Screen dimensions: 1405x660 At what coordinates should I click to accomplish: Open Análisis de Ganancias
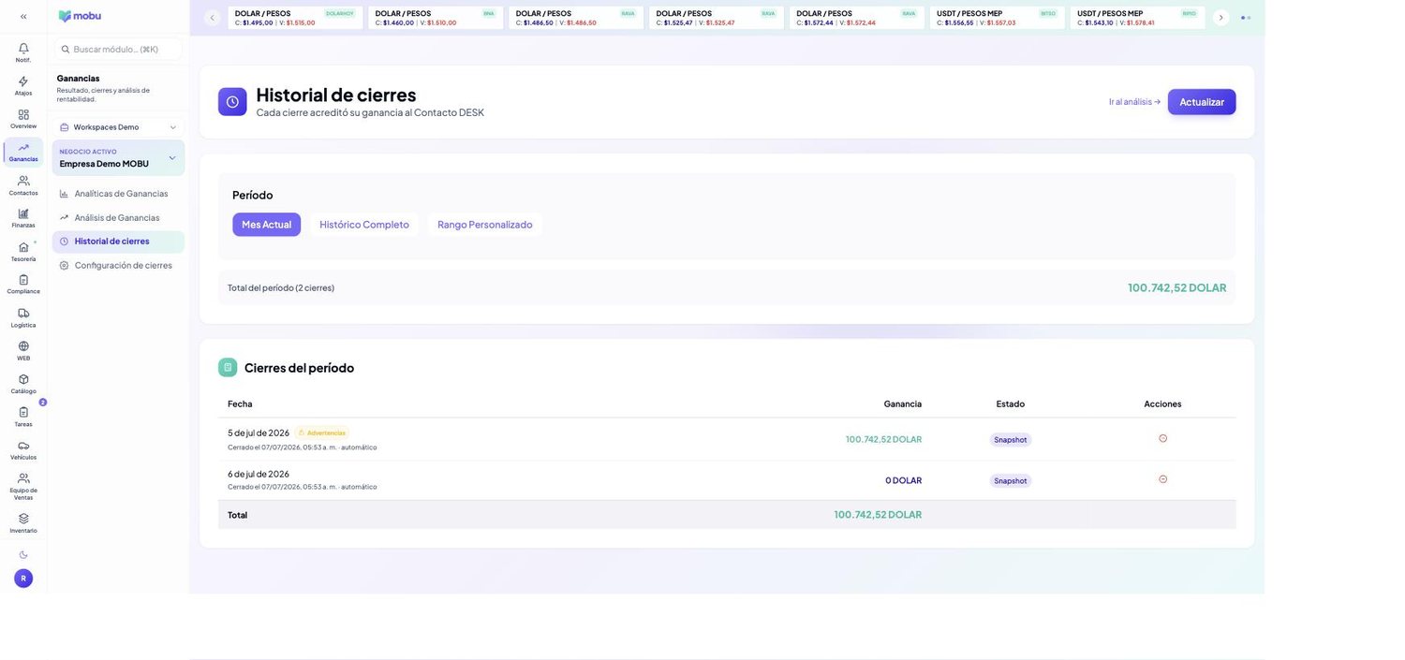pyautogui.click(x=118, y=217)
